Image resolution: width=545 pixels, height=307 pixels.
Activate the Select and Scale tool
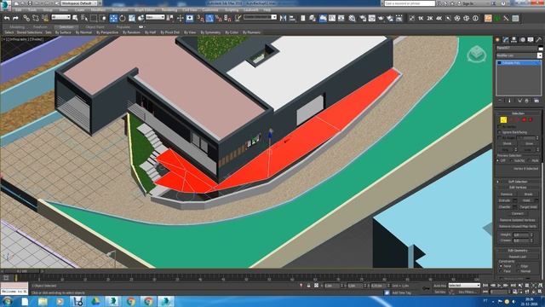tap(132, 18)
